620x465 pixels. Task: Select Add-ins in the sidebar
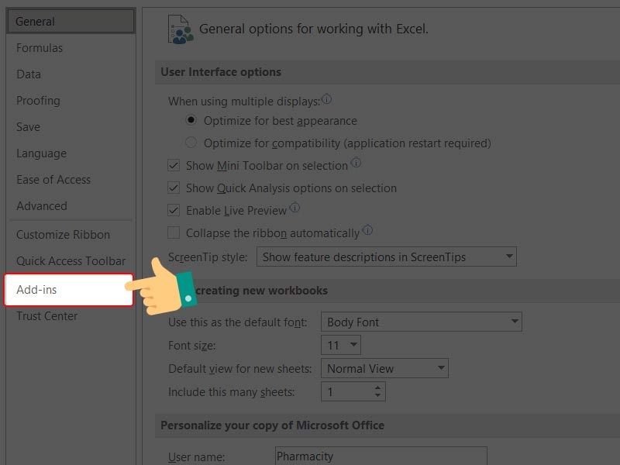click(x=69, y=290)
